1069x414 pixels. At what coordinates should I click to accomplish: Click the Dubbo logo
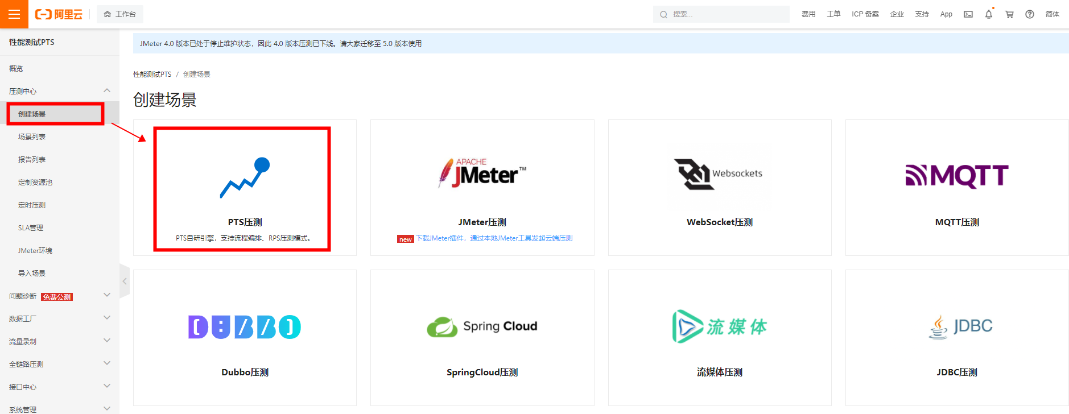tap(245, 327)
